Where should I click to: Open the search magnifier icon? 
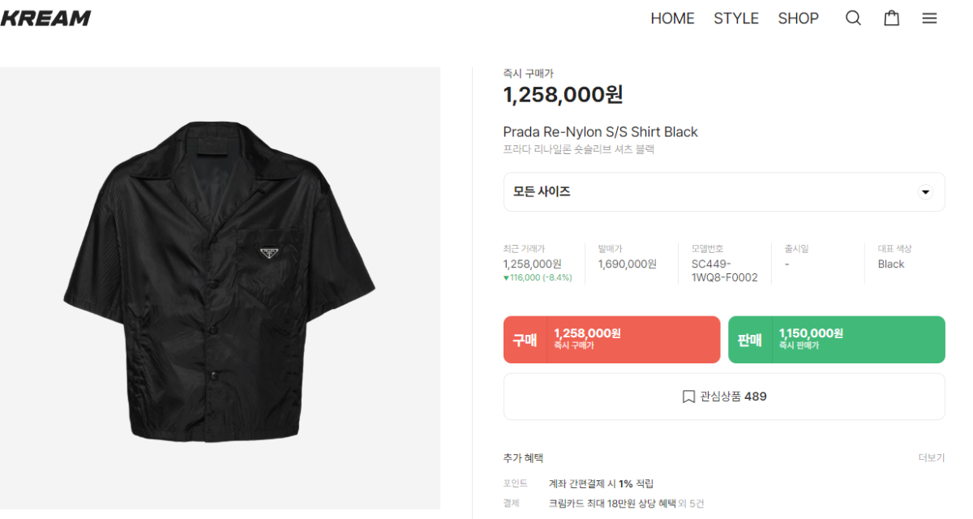pyautogui.click(x=853, y=18)
